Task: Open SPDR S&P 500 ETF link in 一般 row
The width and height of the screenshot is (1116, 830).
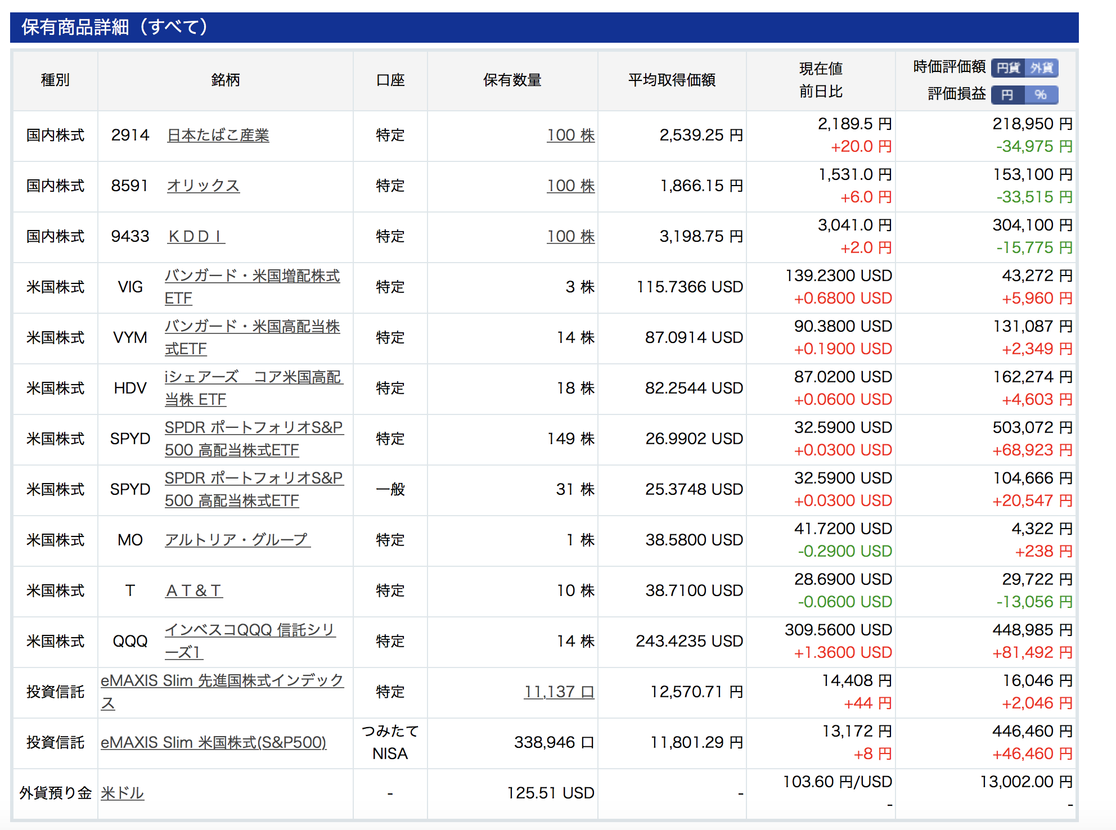Action: (x=254, y=489)
